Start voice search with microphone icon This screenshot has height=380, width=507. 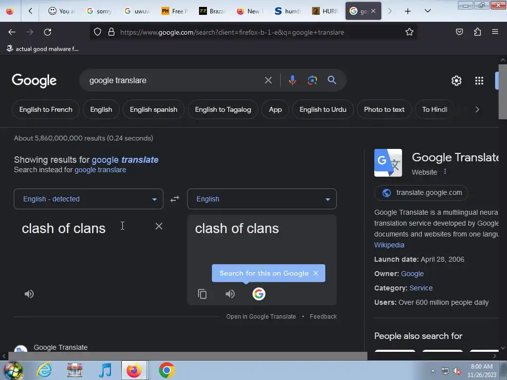tap(292, 80)
